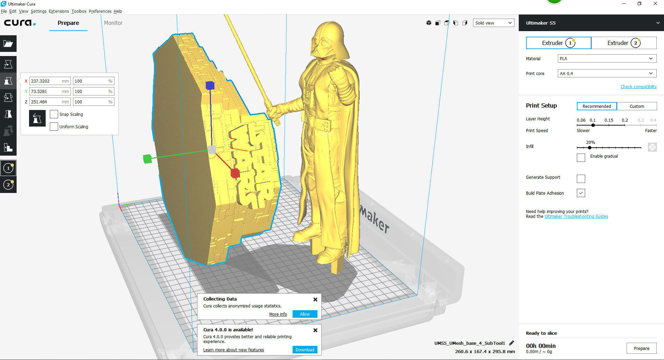Image resolution: width=664 pixels, height=360 pixels.
Task: Switch to top camera view icon
Action: [x=447, y=23]
